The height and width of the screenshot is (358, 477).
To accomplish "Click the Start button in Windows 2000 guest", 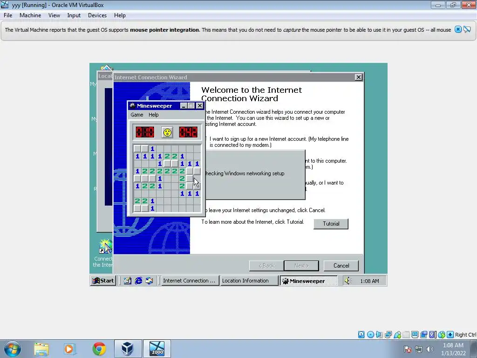I will coord(103,281).
